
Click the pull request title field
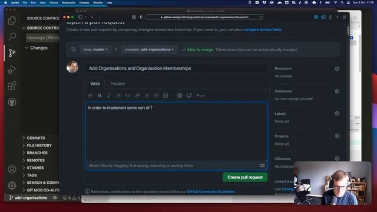click(176, 68)
